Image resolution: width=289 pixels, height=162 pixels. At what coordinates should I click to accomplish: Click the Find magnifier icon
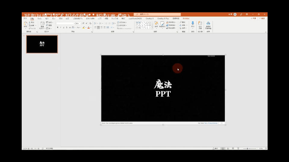click(x=181, y=22)
